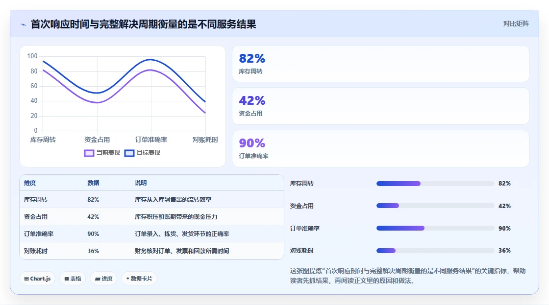Toggle the 目标表现 legend swatch
The image size is (549, 305).
click(129, 153)
